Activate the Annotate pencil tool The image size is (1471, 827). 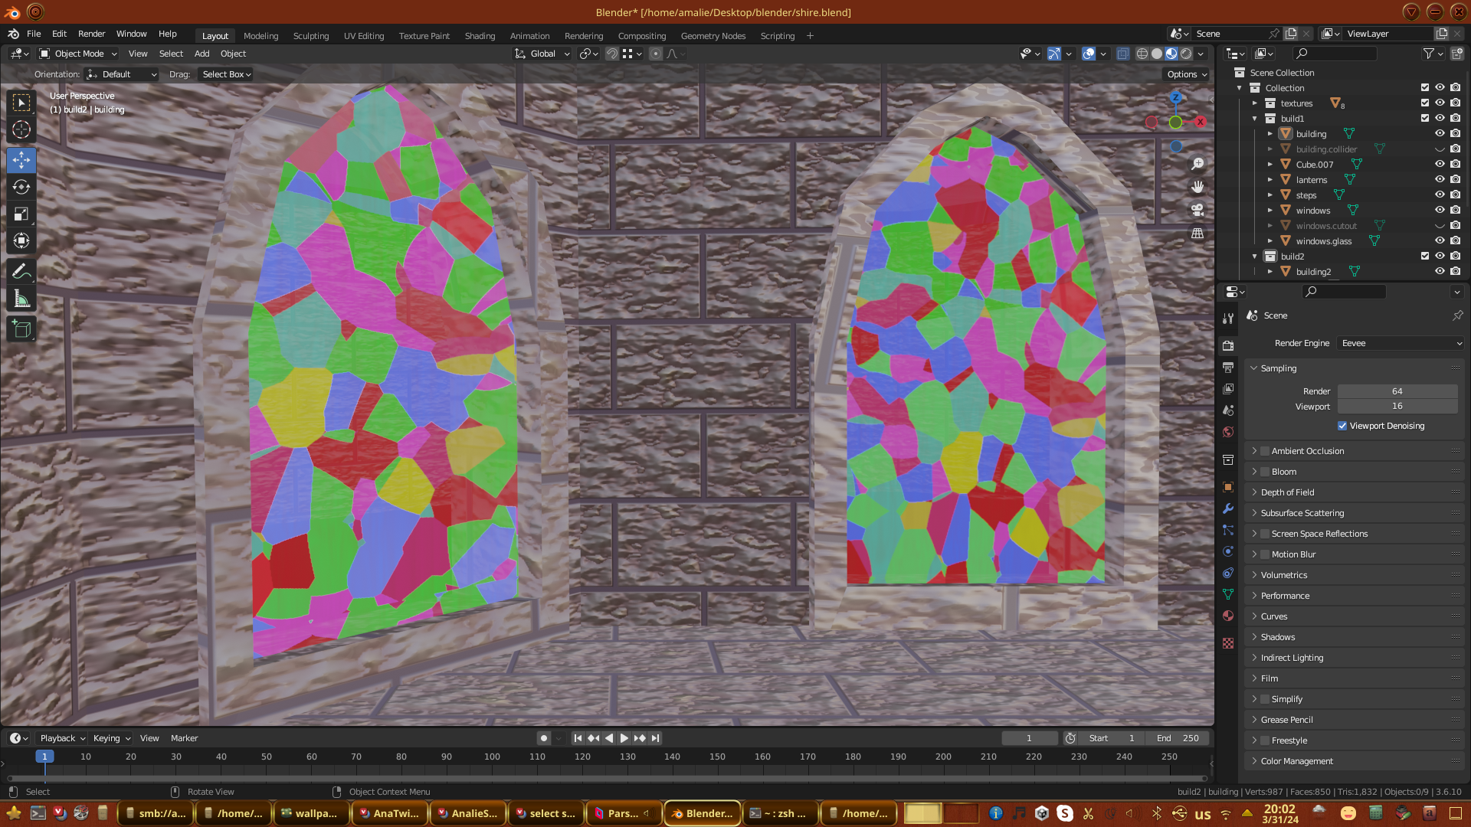pos(21,271)
